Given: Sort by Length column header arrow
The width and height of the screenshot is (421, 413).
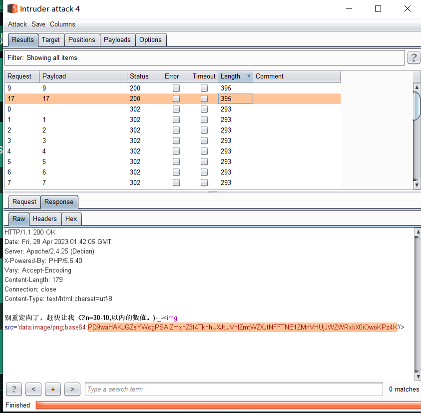Looking at the screenshot, I should pyautogui.click(x=249, y=76).
